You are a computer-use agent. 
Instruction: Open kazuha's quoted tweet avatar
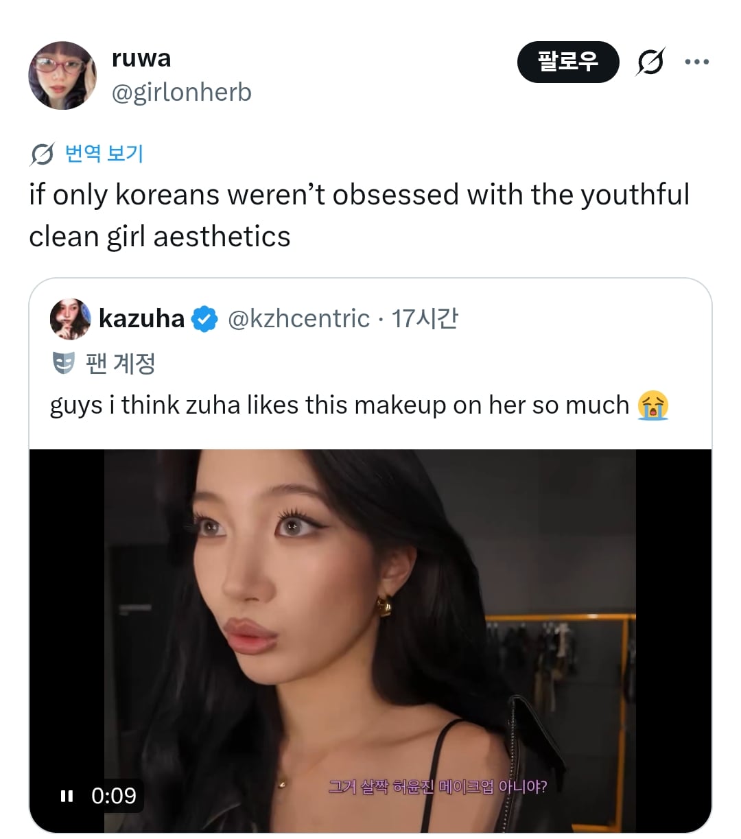[x=71, y=319]
